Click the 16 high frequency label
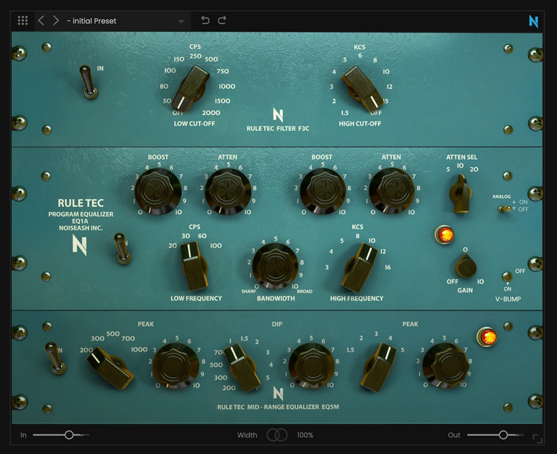 [x=388, y=267]
